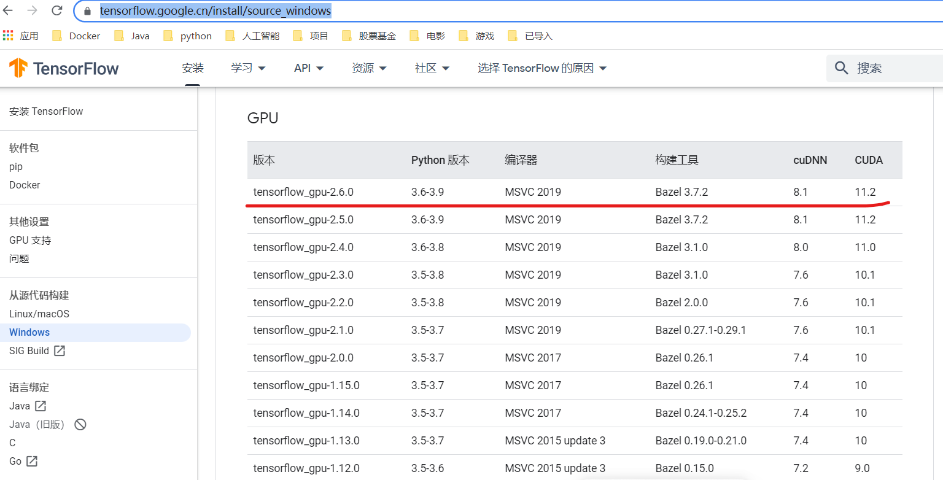Click the tensorflow_gpu-1.12.0 cell
Viewport: 943px width, 480px height.
tap(306, 468)
